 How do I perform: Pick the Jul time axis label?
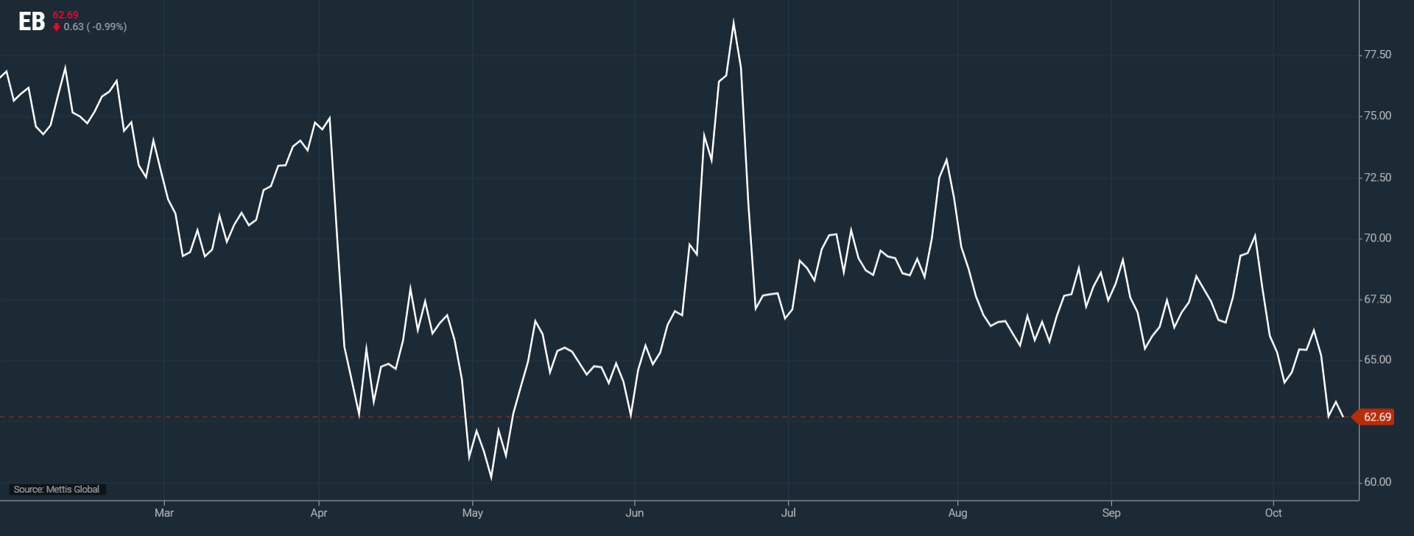788,513
